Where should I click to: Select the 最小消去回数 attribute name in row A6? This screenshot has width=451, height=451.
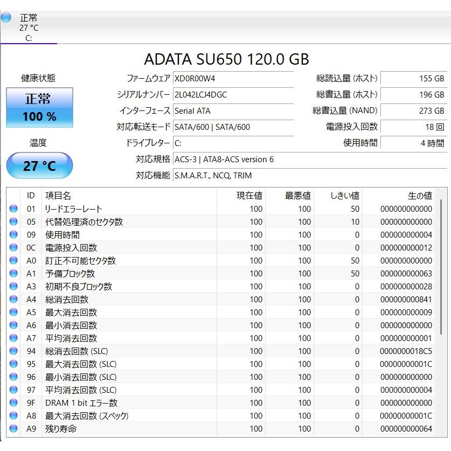pyautogui.click(x=71, y=325)
